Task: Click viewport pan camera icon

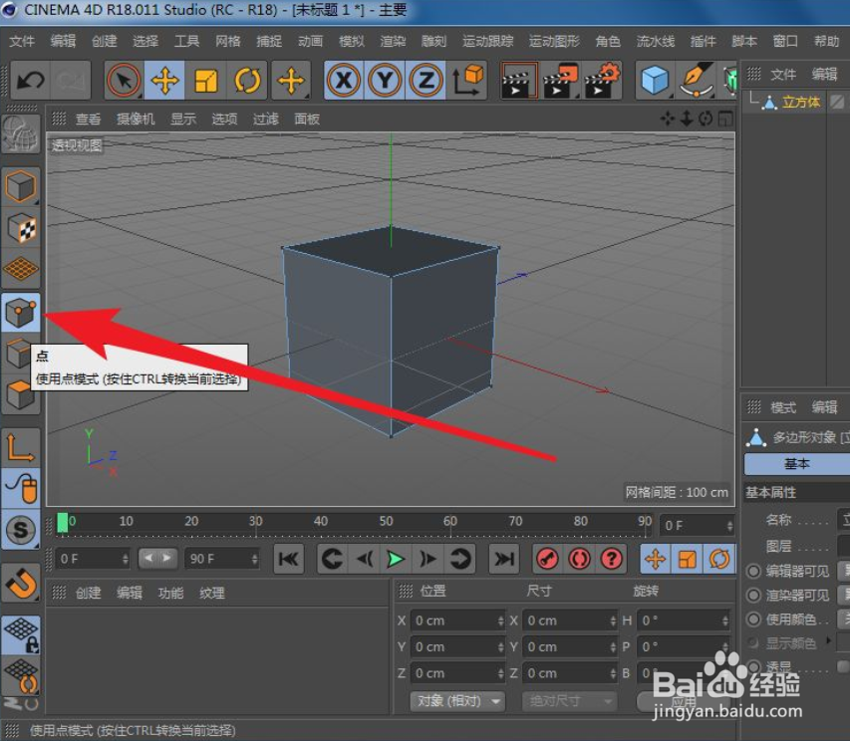Action: [668, 119]
